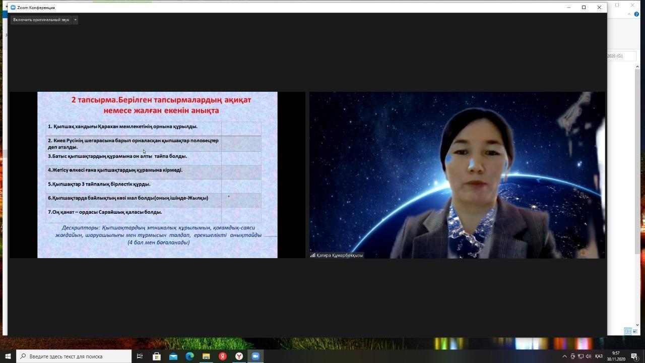Open Microsoft Store from taskbar
The image size is (645, 363).
point(157,356)
